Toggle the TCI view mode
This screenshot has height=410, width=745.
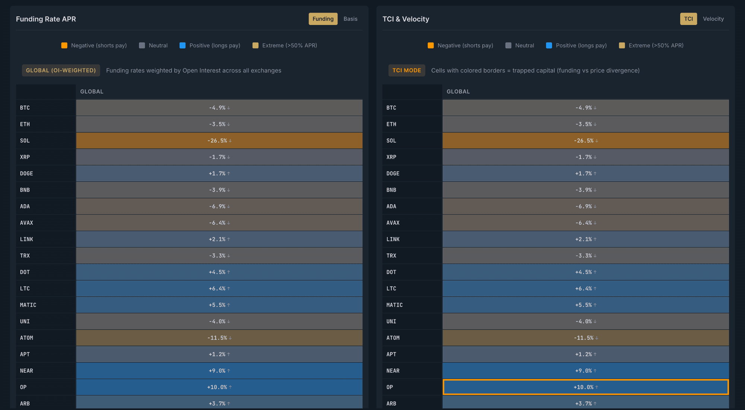click(688, 19)
